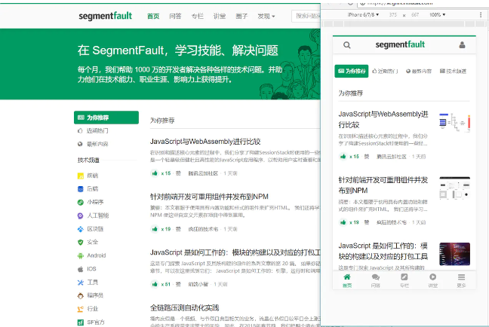Expand the 100% zoom level dropdown
489x327 pixels.
click(438, 14)
